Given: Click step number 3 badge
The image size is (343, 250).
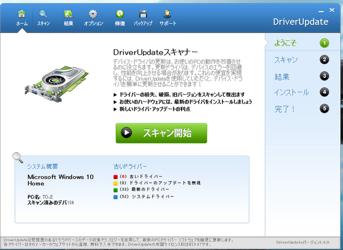Looking at the screenshot, I should (324, 76).
